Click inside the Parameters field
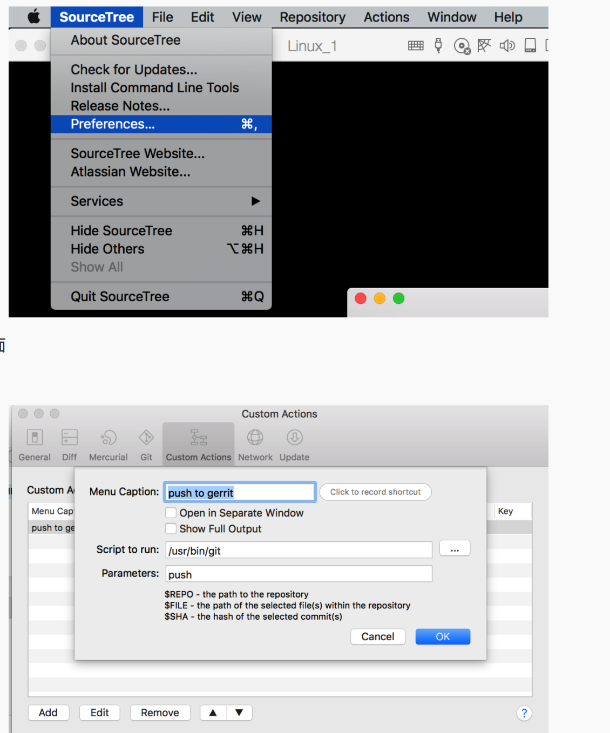 (298, 573)
